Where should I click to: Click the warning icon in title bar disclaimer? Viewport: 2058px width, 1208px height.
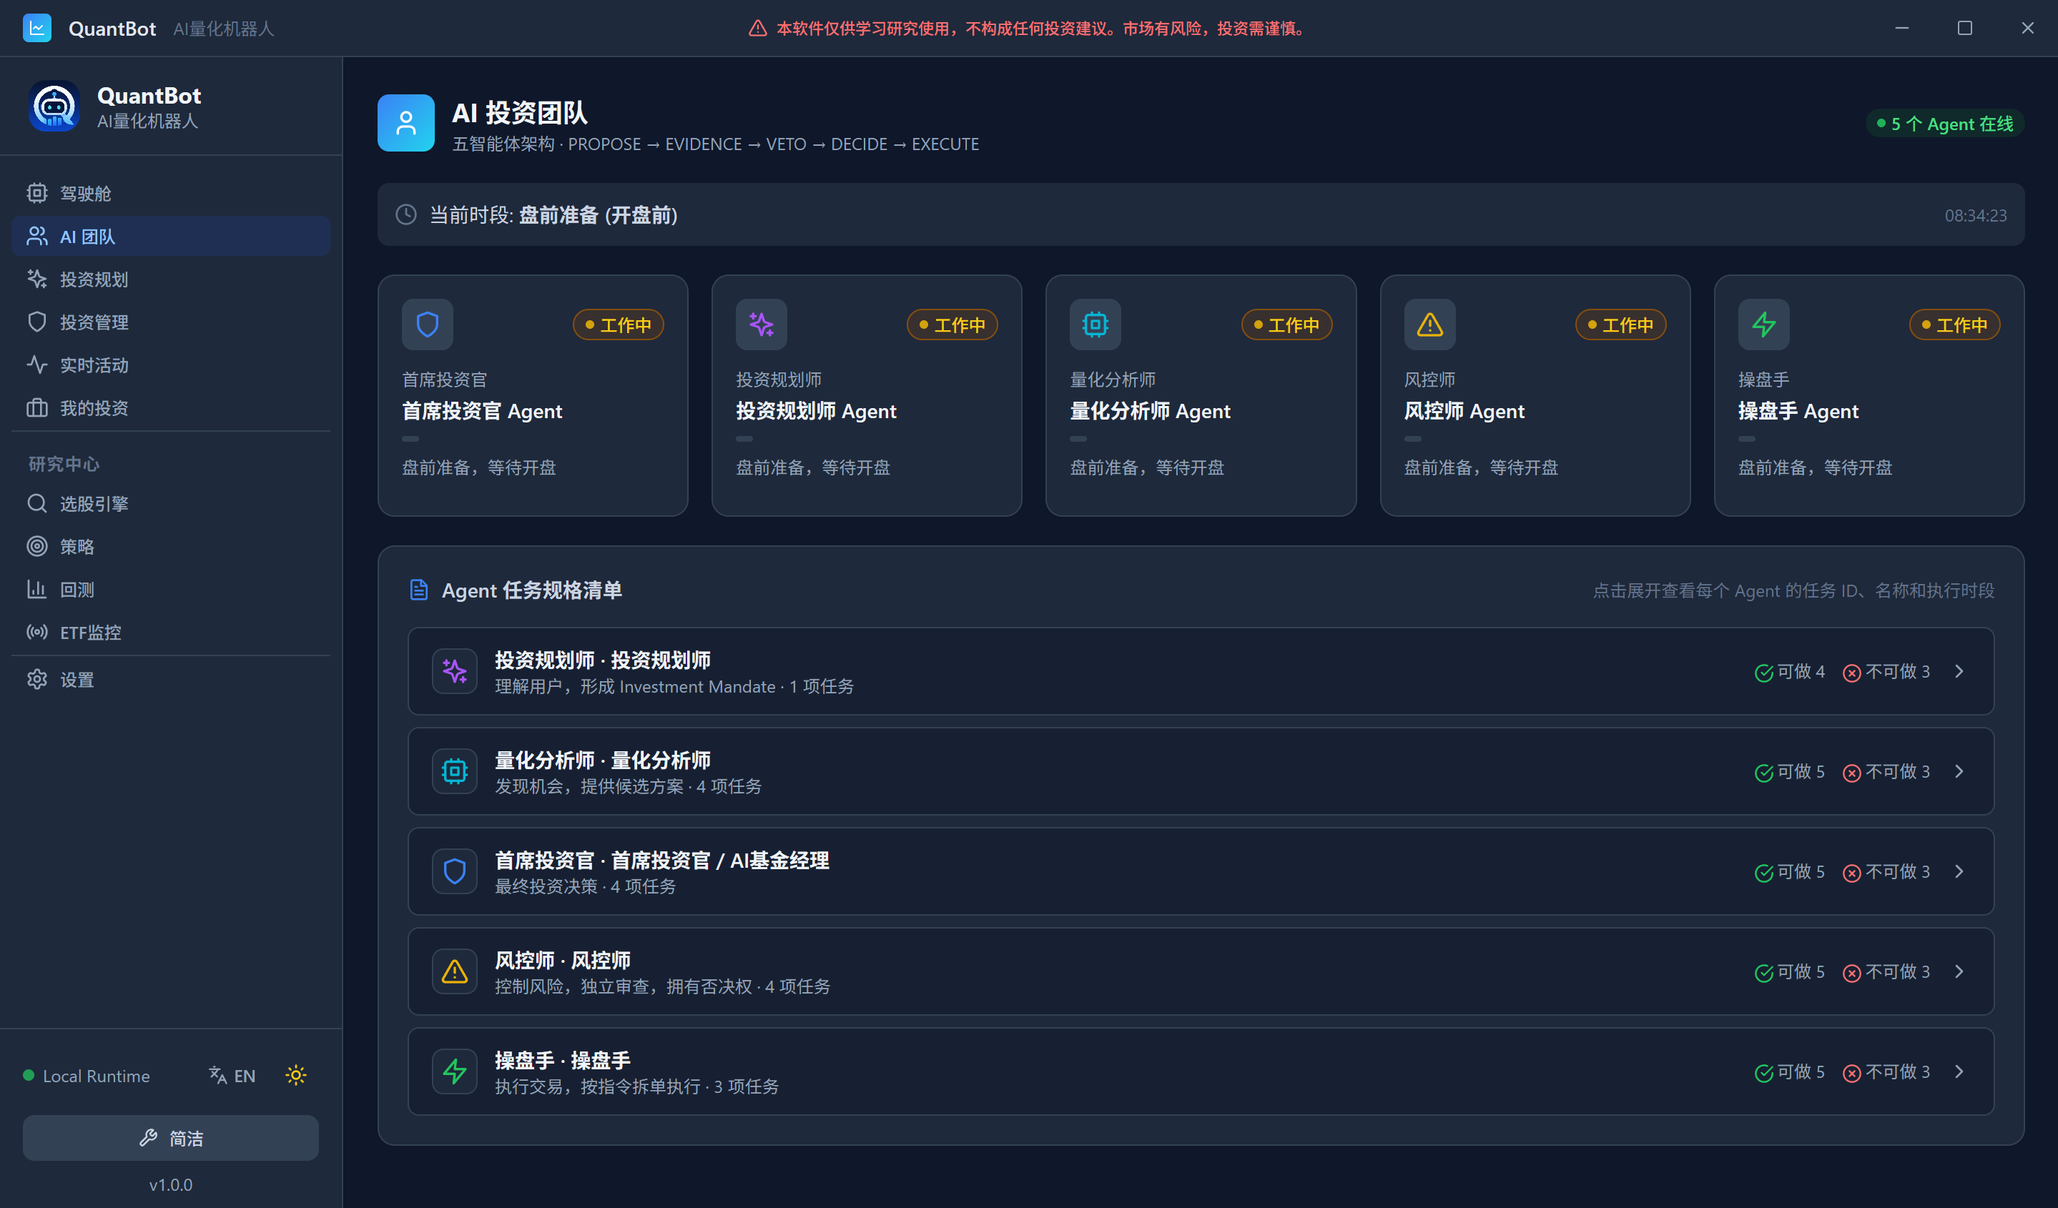tap(757, 29)
